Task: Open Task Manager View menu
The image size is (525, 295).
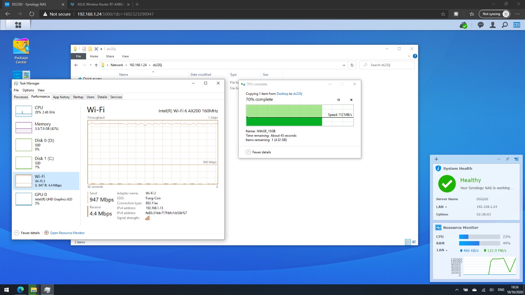Action: [x=41, y=90]
